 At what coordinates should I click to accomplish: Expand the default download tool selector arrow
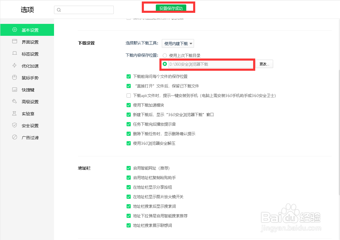[x=190, y=43]
